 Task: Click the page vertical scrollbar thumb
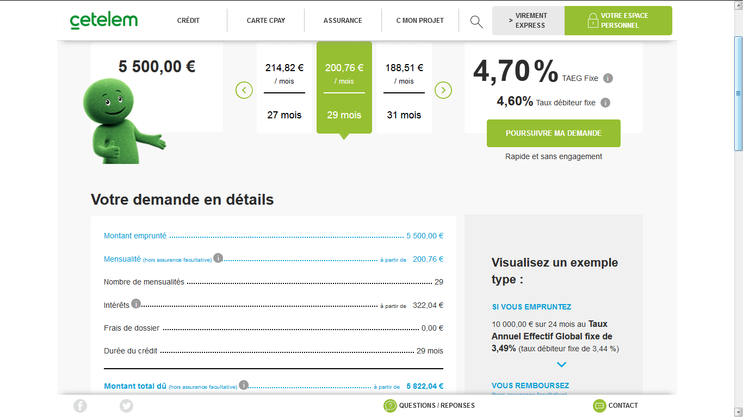pos(738,93)
